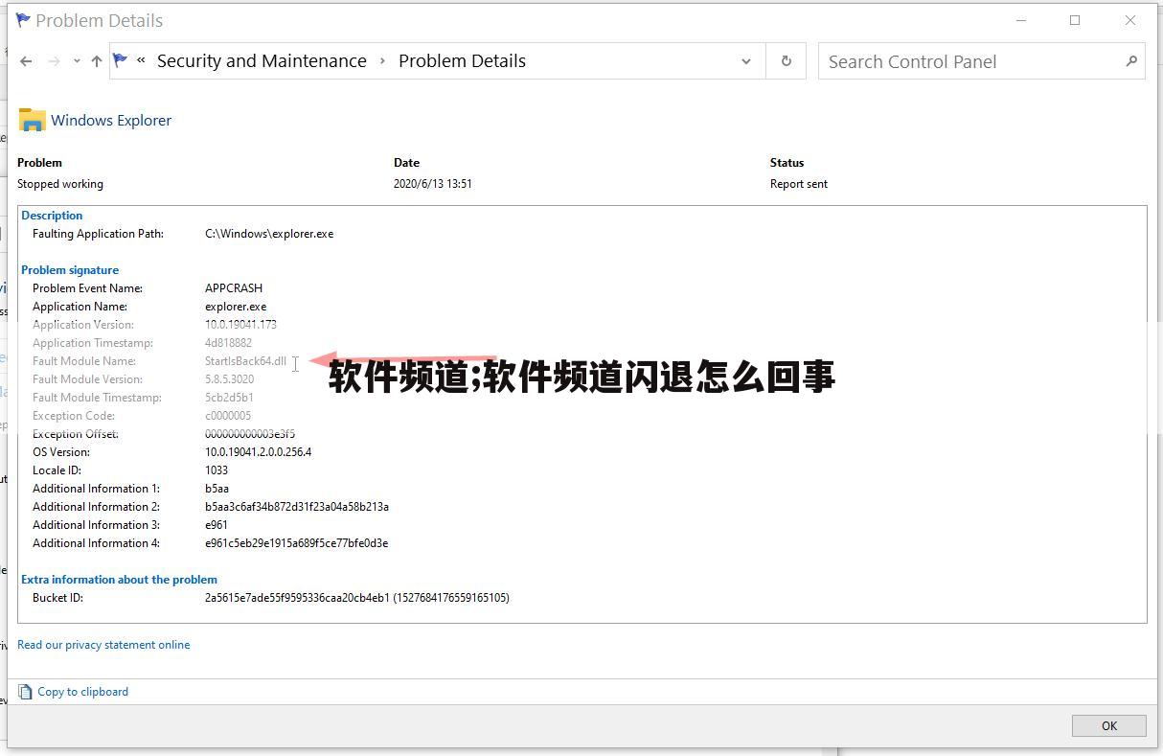Select path C:\Windows\explorer.exe
The image size is (1163, 756).
pos(269,234)
